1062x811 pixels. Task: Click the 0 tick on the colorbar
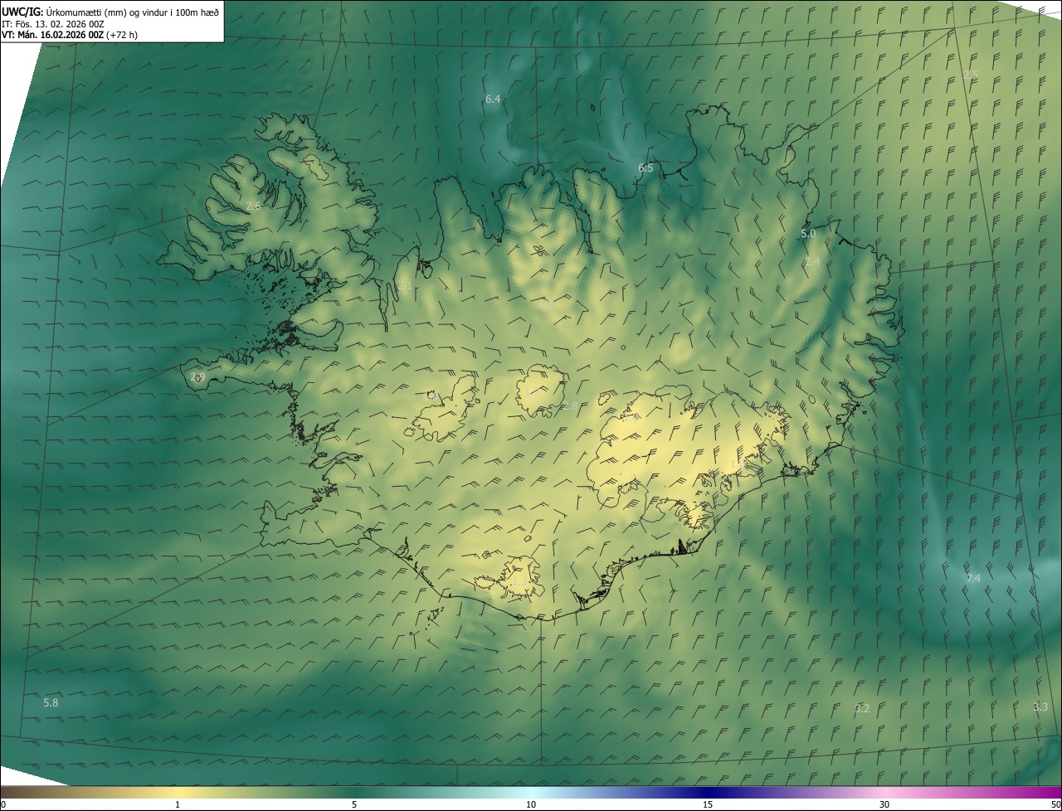tap(3, 804)
